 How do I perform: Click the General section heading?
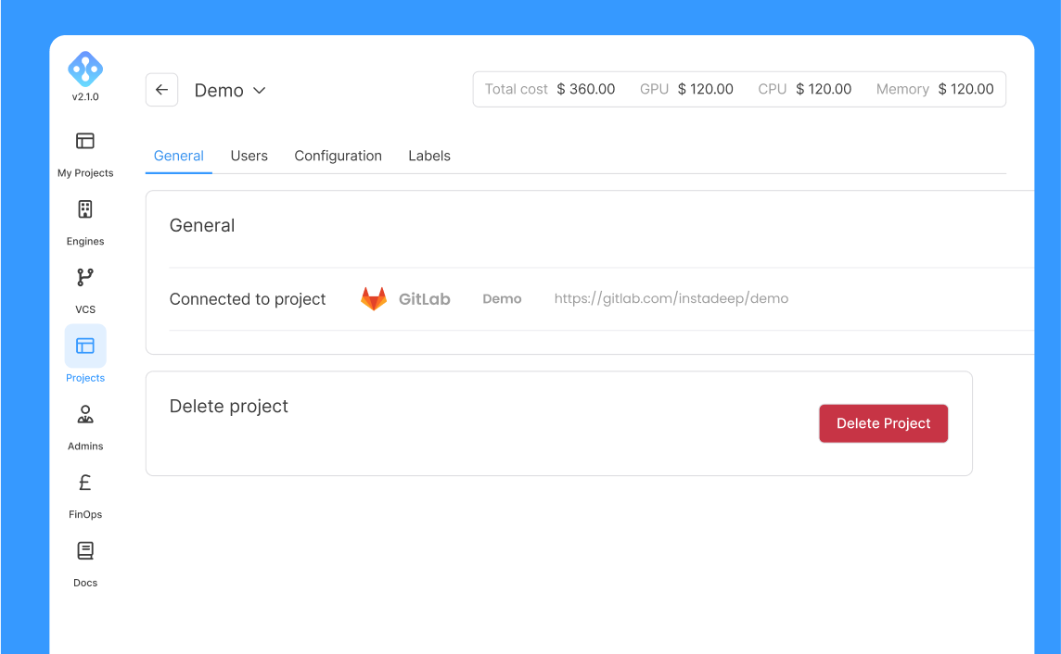[x=201, y=226]
